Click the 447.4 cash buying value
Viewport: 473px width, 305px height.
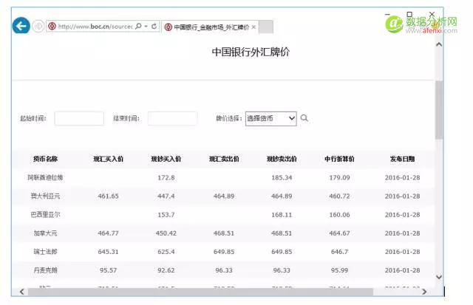pos(166,196)
